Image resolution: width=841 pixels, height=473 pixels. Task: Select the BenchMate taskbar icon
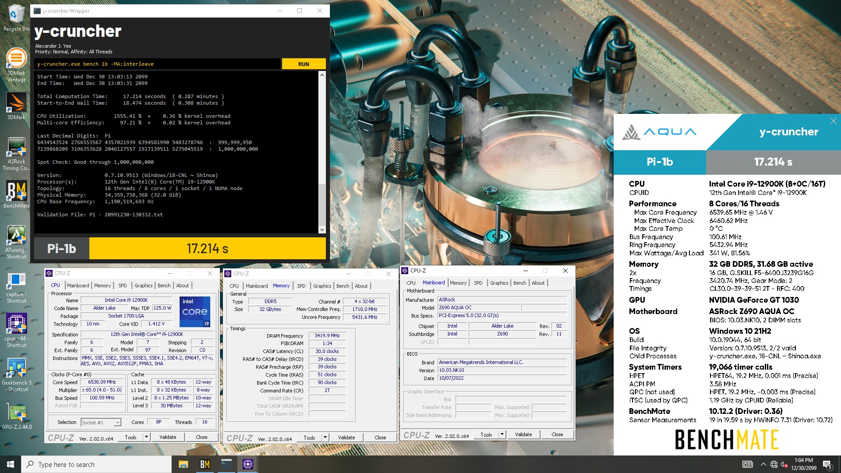pos(205,464)
